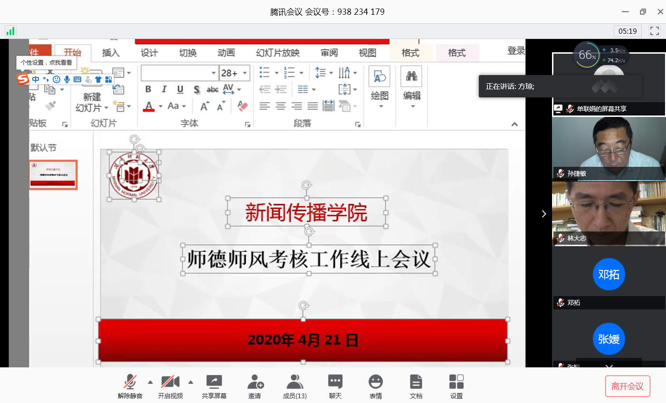
Task: Collapse the participant video sidebar arrow
Action: coord(544,214)
